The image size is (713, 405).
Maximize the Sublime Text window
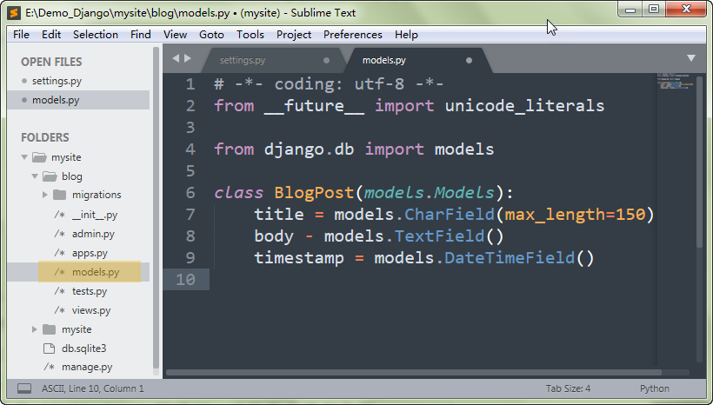(x=653, y=9)
